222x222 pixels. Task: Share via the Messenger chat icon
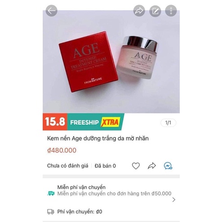coord(168,166)
